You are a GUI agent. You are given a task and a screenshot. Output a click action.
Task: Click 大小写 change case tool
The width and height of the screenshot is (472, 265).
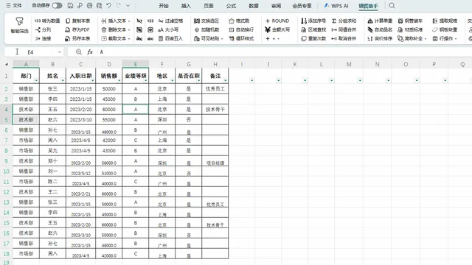tap(168, 29)
